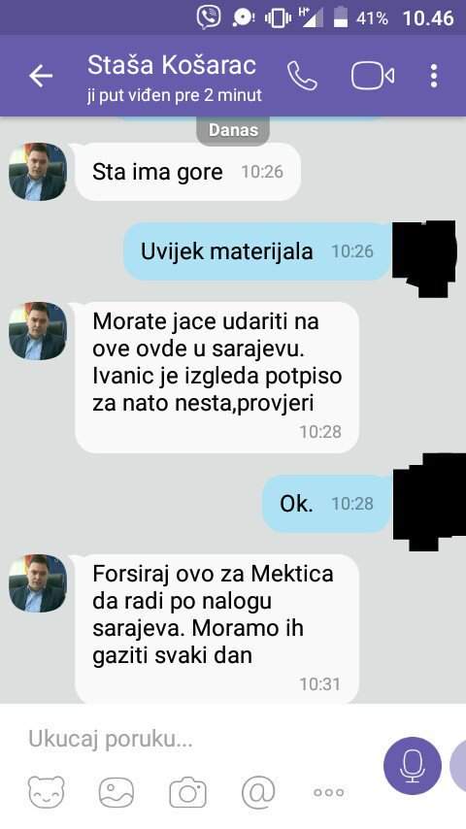Expand more options with the three-dots icon
Image resolution: width=466 pixels, height=829 pixels.
(x=329, y=792)
